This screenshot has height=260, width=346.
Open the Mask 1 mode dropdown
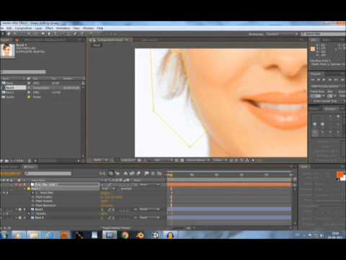tap(108, 188)
